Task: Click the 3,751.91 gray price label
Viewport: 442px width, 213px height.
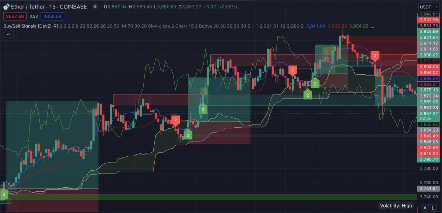Action: click(428, 188)
